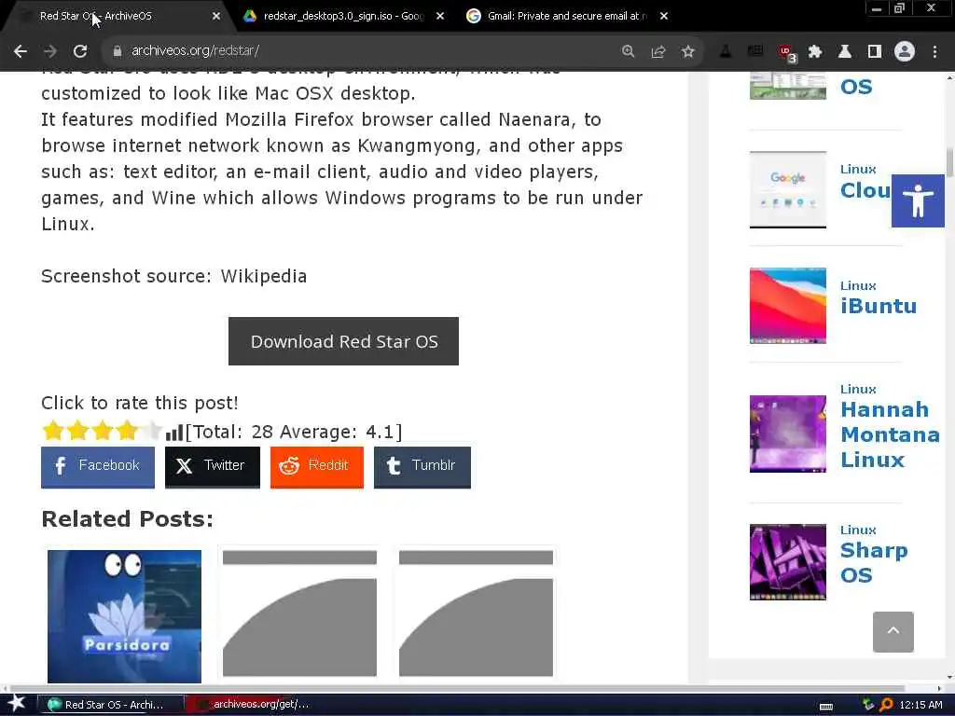
Task: Close the Gmail tab
Action: point(664,16)
